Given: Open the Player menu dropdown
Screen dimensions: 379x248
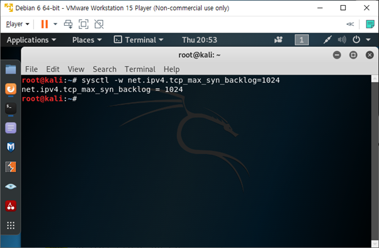Looking at the screenshot, I should 18,24.
